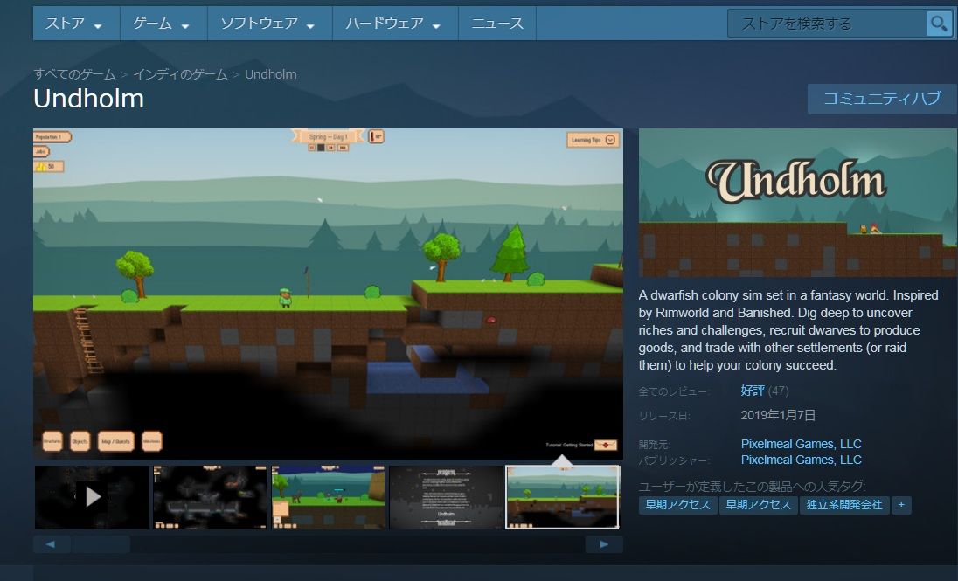Image resolution: width=958 pixels, height=581 pixels.
Task: Click the second 早期アクセス tag
Action: [758, 505]
